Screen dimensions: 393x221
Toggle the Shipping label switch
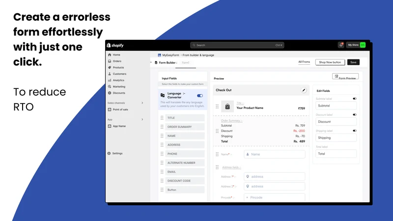(x=354, y=131)
